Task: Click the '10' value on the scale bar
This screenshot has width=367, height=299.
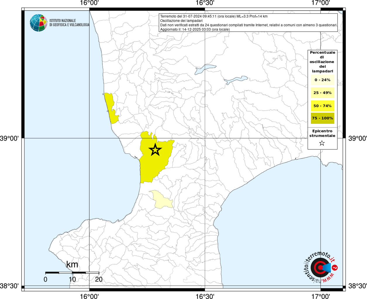Action: tap(72, 279)
